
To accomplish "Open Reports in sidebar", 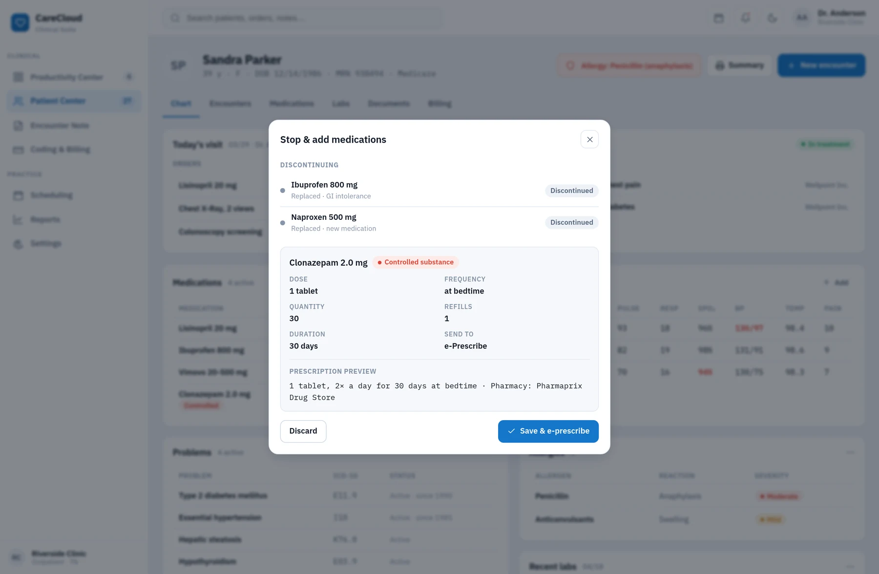I will (x=74, y=219).
